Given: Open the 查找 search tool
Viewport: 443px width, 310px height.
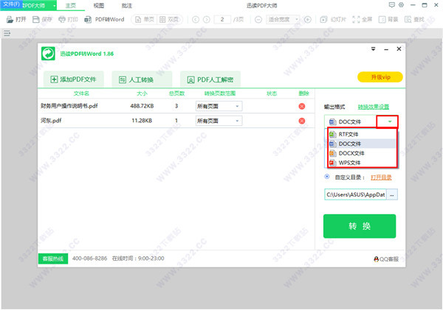Looking at the screenshot, I should pyautogui.click(x=414, y=19).
